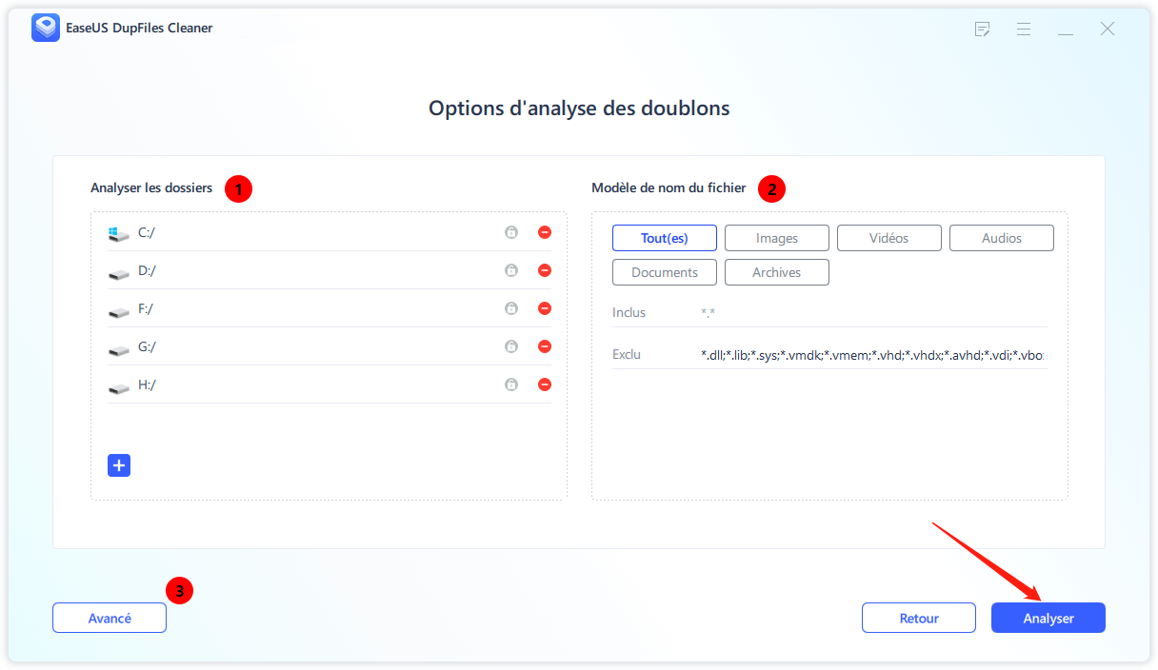Go back using the Retour button
The width and height of the screenshot is (1158, 670).
(918, 618)
